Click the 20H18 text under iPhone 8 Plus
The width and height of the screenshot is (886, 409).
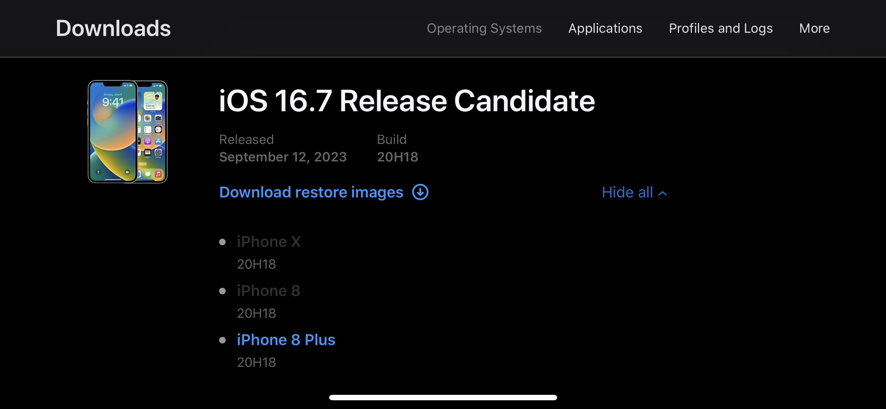tap(256, 362)
